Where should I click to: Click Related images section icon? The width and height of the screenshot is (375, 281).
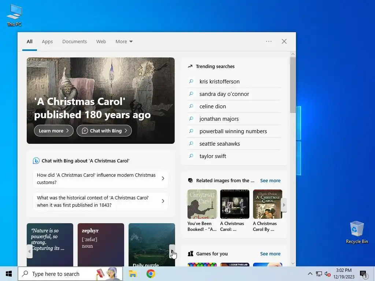point(190,180)
